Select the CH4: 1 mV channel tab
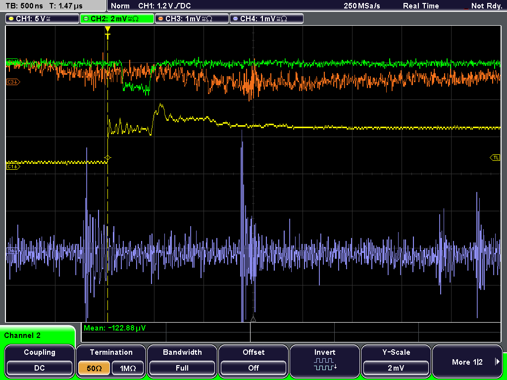Screen dimensions: 507x380 pyautogui.click(x=266, y=18)
